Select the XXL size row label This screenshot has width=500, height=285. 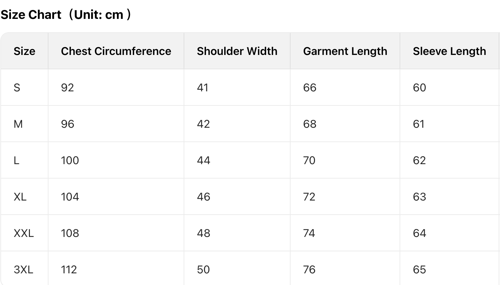24,233
